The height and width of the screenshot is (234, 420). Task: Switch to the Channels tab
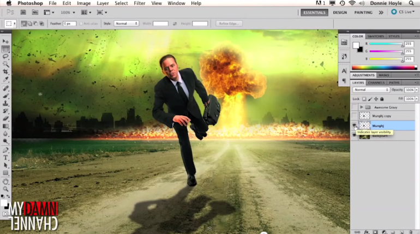coord(376,82)
